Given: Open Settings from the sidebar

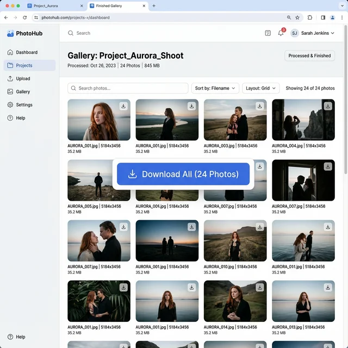Looking at the screenshot, I should 24,104.
